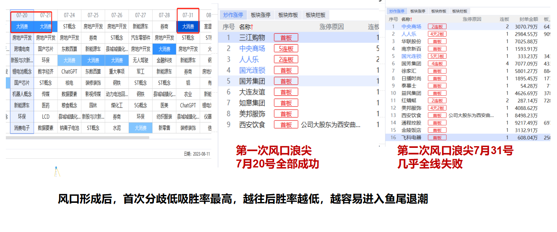The width and height of the screenshot is (557, 232).
Task: Select the 大连友谊 stock row
Action: pyautogui.click(x=299, y=92)
